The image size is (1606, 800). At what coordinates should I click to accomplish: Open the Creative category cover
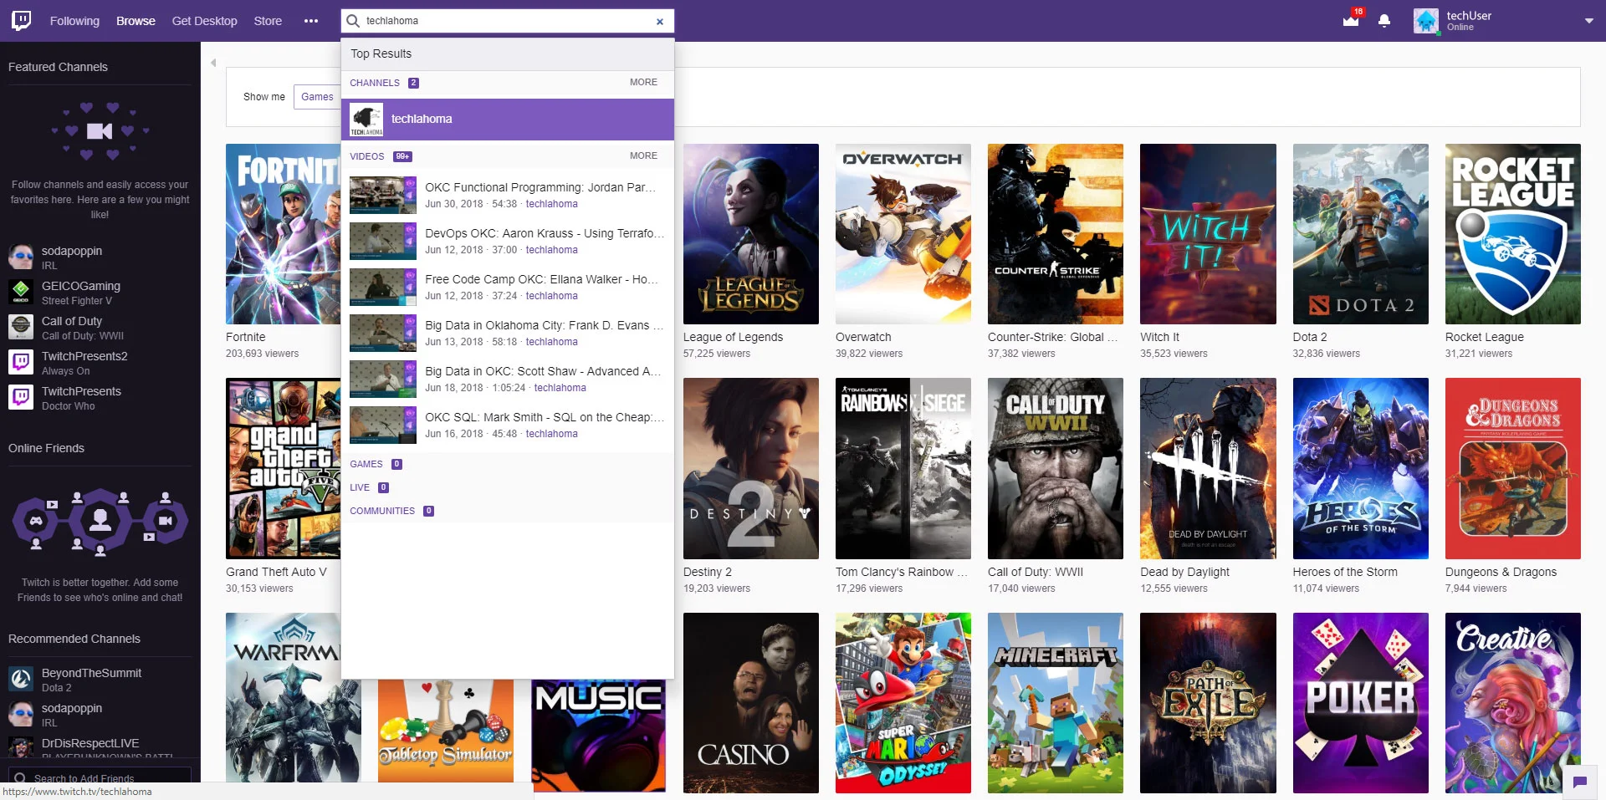tap(1513, 703)
